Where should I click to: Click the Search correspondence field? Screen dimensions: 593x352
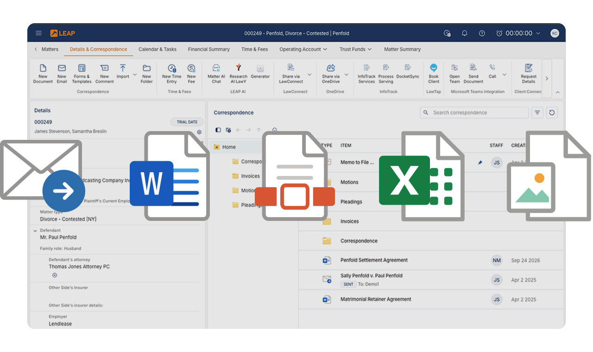click(474, 113)
